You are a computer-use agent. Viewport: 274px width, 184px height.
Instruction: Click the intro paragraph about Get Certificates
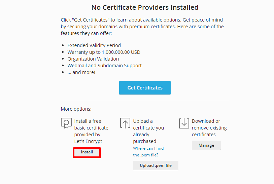click(x=142, y=27)
